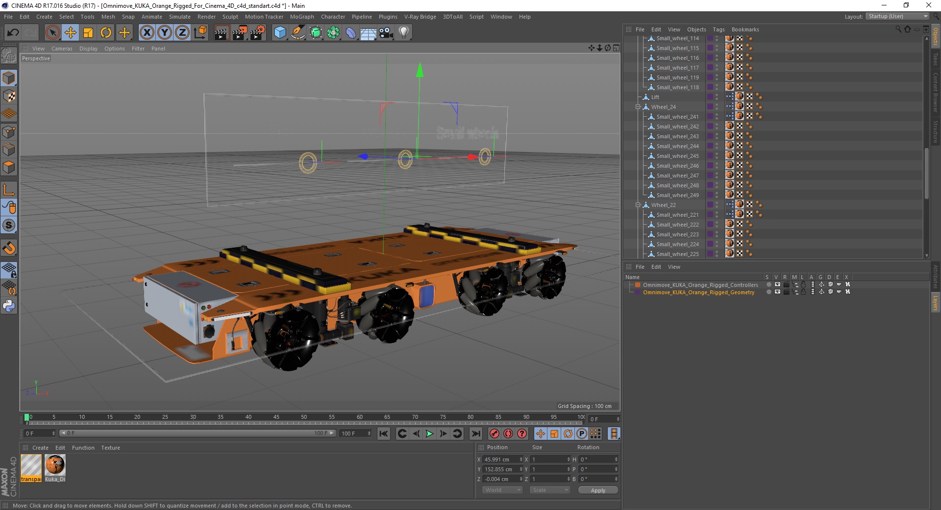Open the MoGraph menu
Screen dimensions: 941x510
click(302, 17)
